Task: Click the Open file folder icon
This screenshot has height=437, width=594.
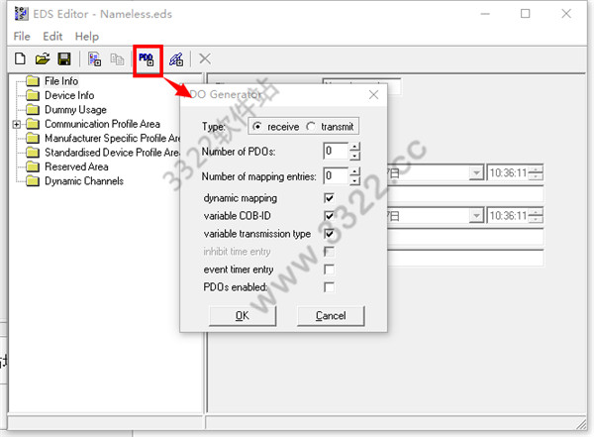Action: tap(43, 58)
